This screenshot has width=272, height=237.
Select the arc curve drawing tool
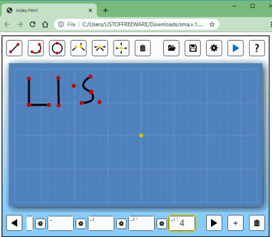[36, 48]
